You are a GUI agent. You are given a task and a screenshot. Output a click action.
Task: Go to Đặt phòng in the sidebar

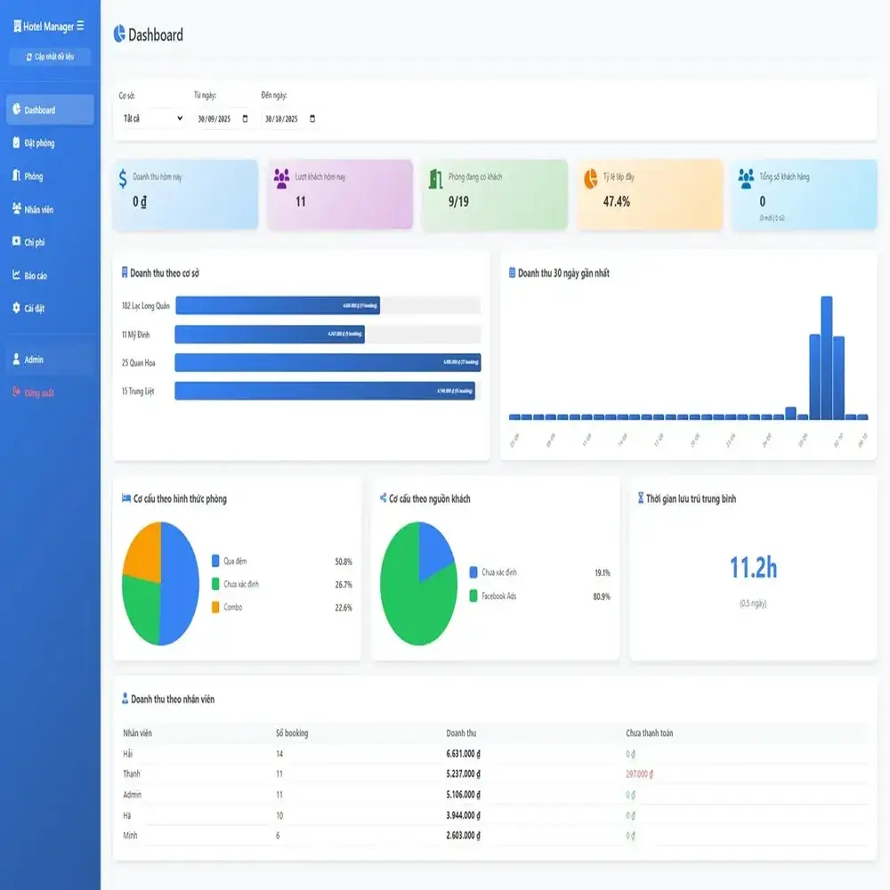[40, 143]
